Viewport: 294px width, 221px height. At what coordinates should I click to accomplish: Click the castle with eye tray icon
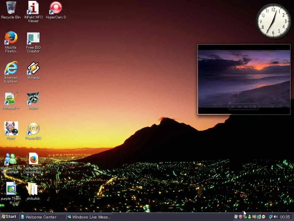[x=254, y=217]
